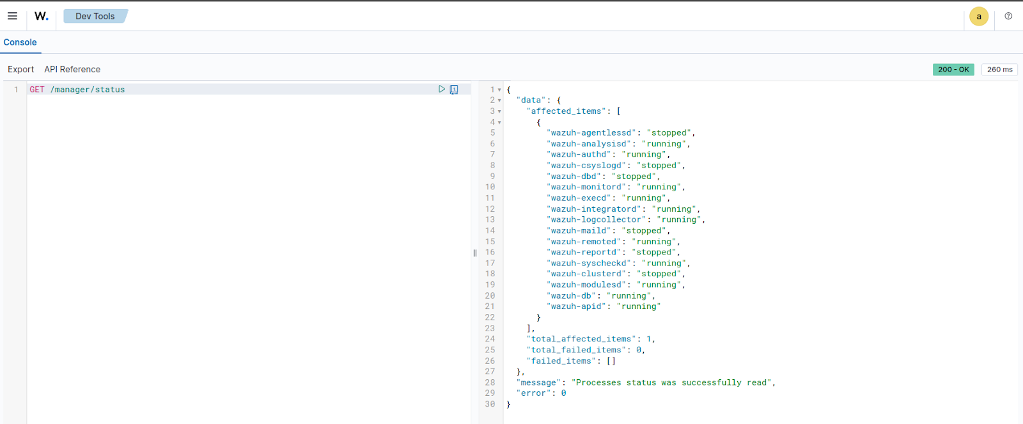This screenshot has width=1023, height=424.
Task: Click the "wazuh-maild" key in the response
Action: coord(579,231)
